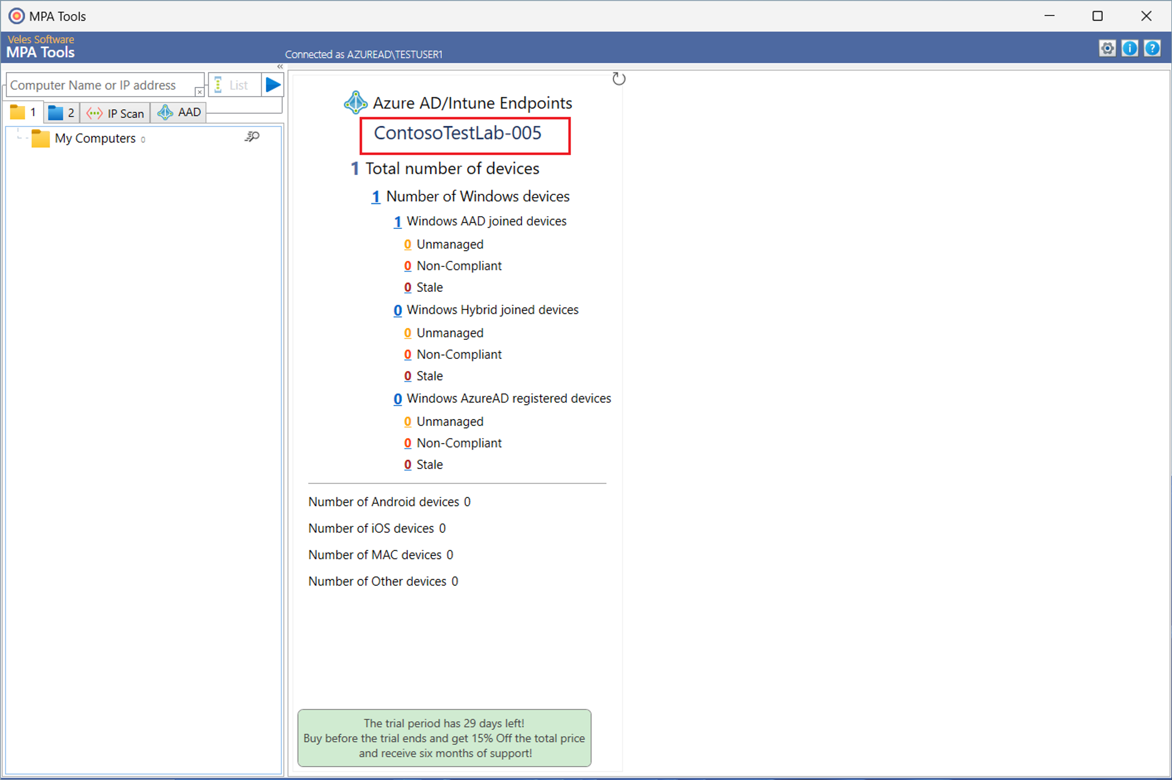Click the Veles Software label
Image resolution: width=1172 pixels, height=780 pixels.
click(x=41, y=39)
